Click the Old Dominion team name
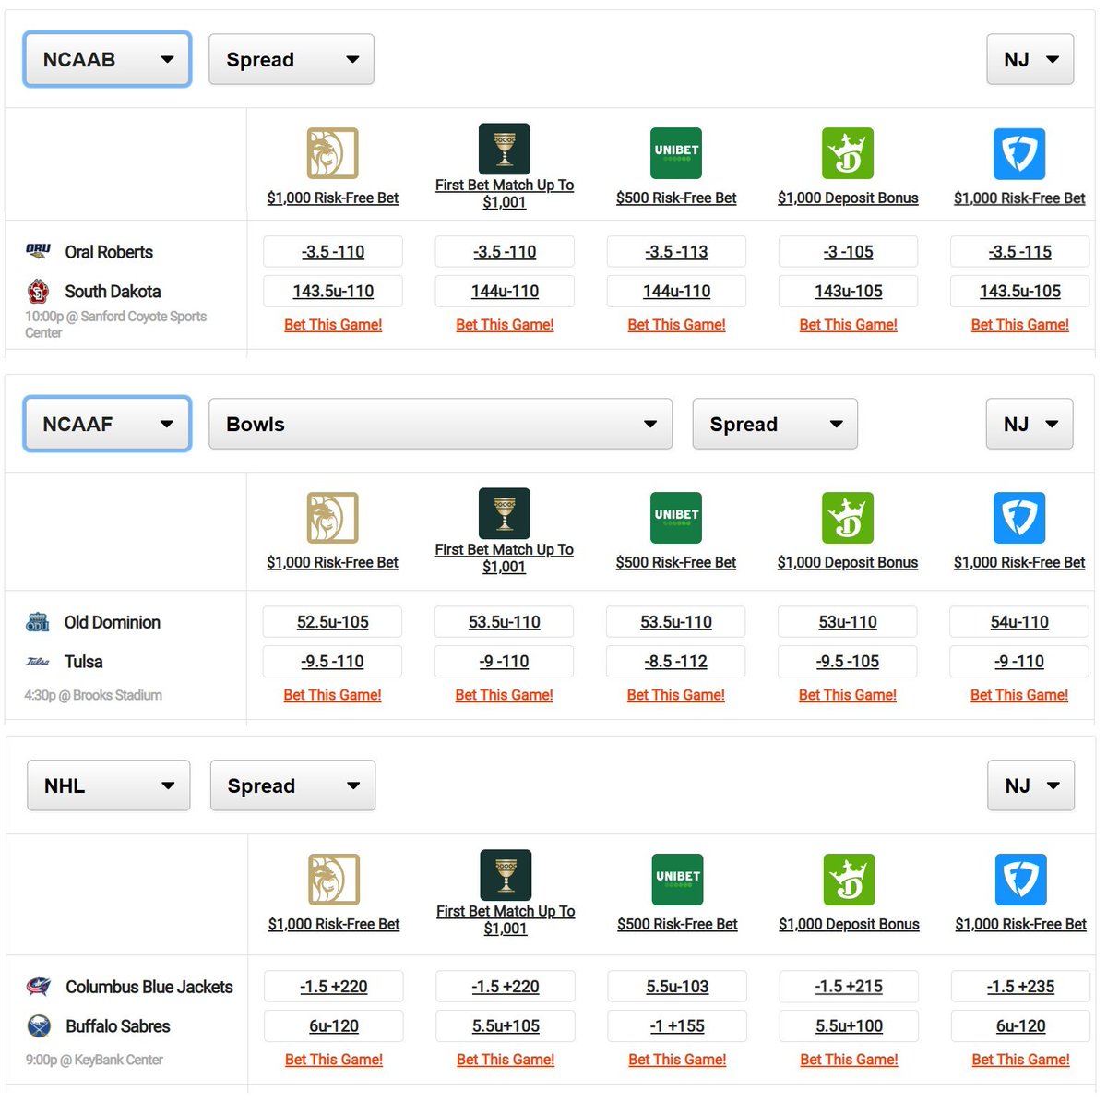The width and height of the screenshot is (1107, 1103). (x=113, y=622)
